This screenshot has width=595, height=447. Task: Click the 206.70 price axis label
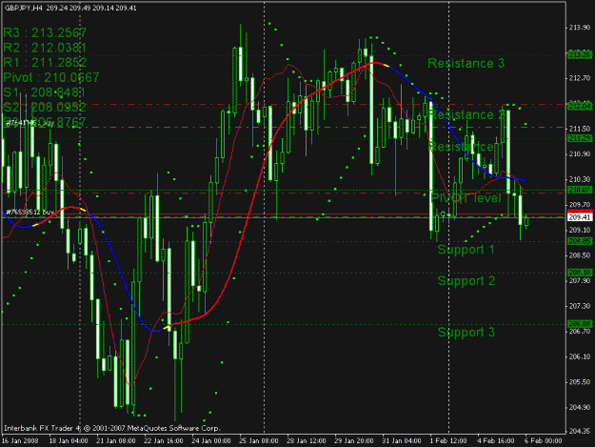coord(580,331)
